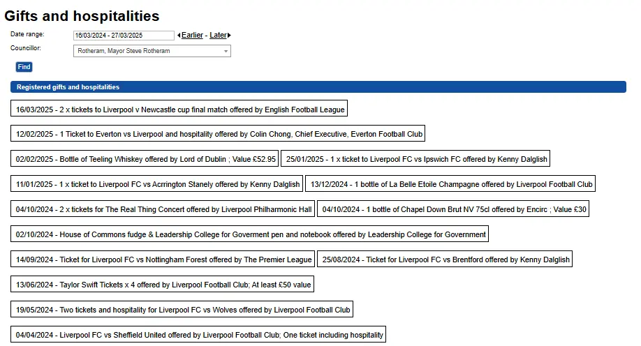Open Liverpool FC vs Sheffield United entry
641x346 pixels.
(199, 335)
